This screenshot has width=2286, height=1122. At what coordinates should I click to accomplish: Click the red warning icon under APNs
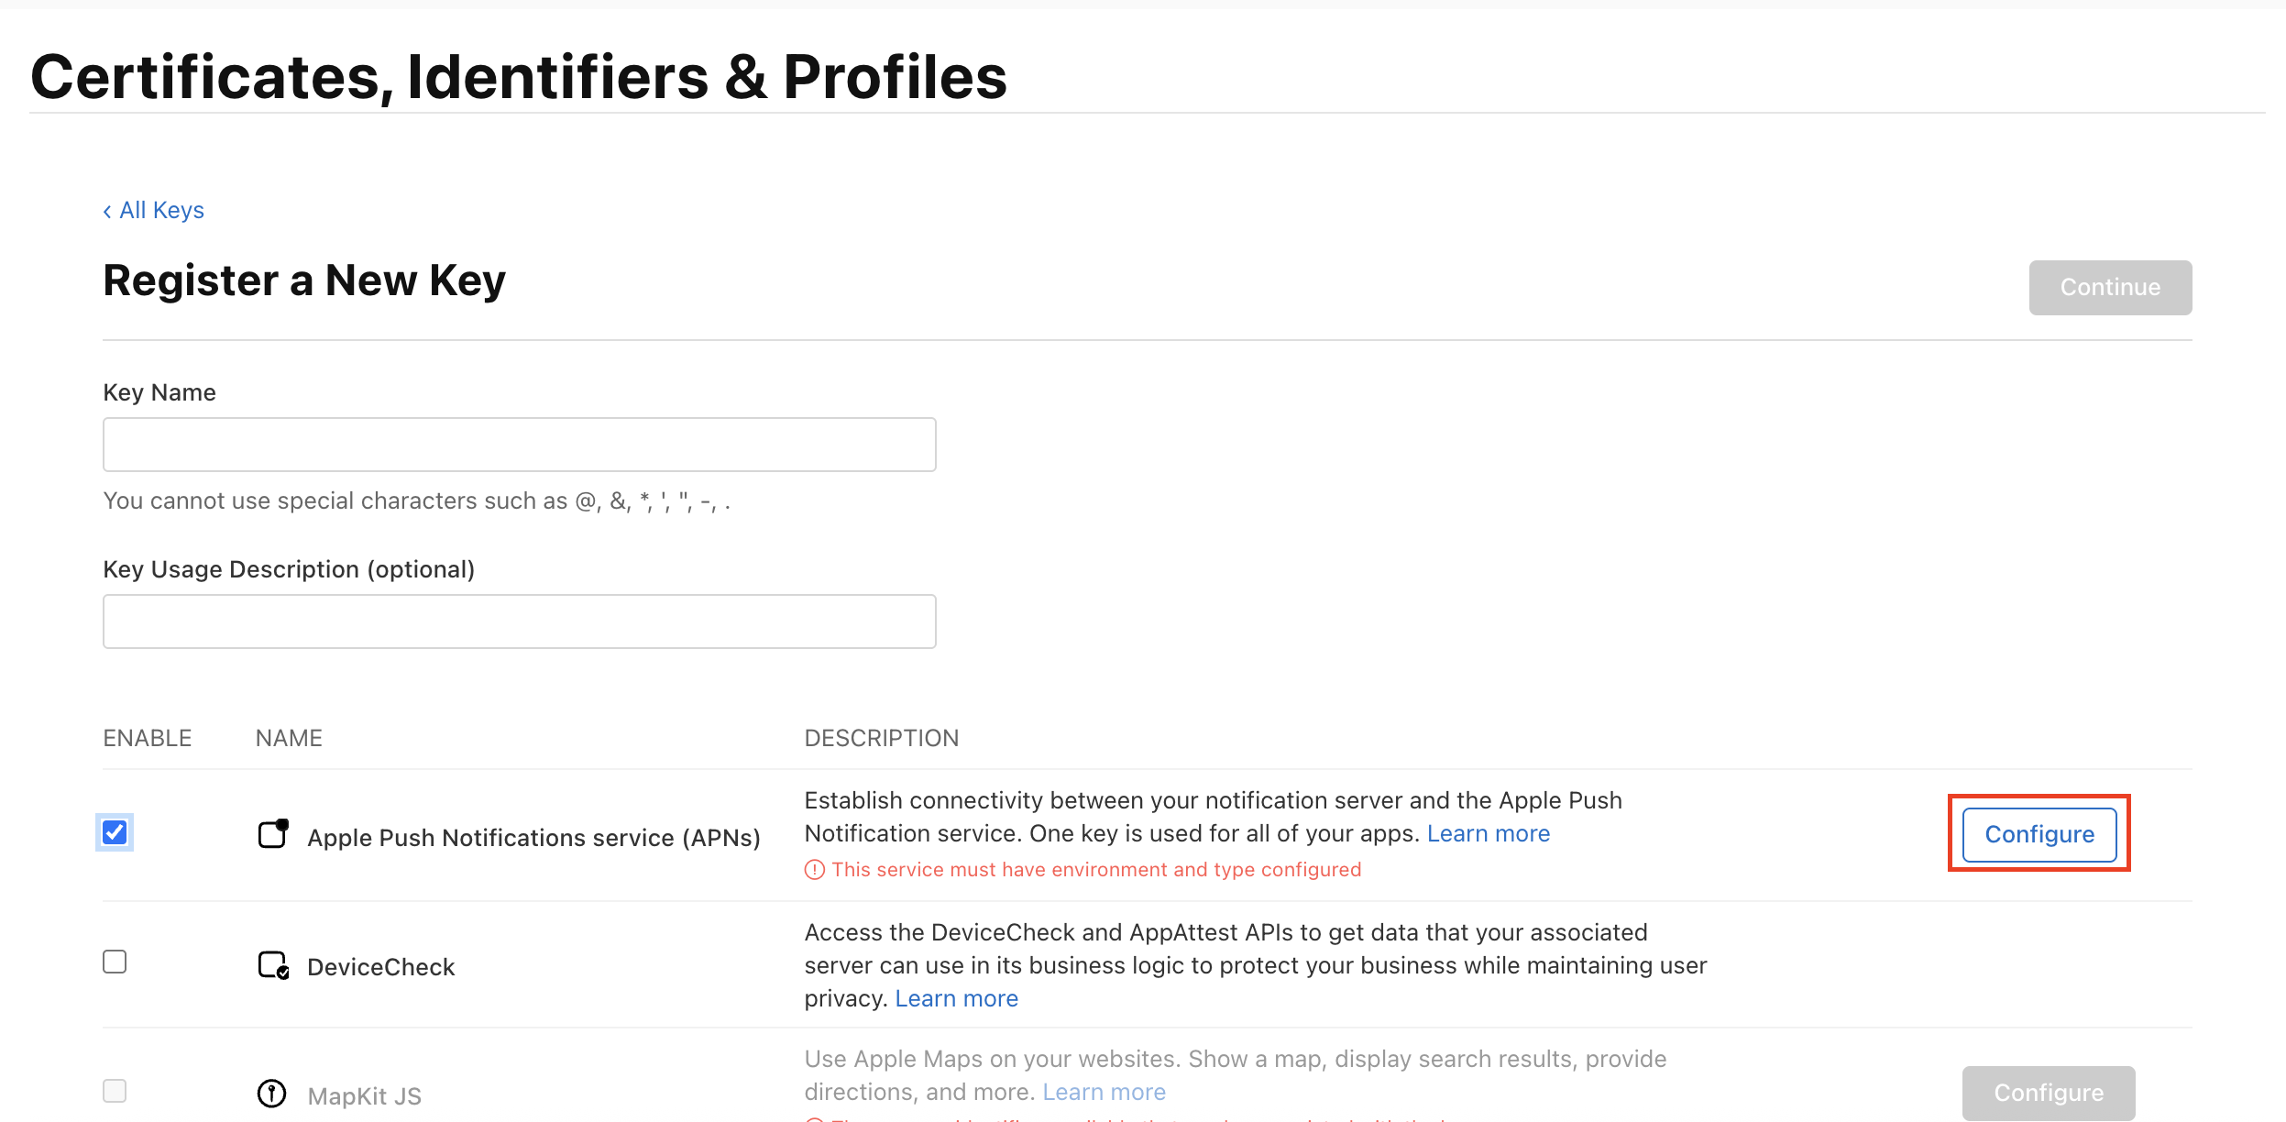(814, 870)
